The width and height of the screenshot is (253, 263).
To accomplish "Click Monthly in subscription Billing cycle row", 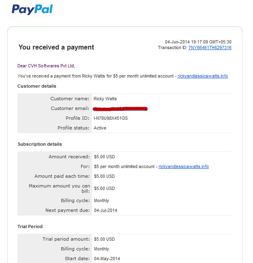I will click(x=101, y=200).
